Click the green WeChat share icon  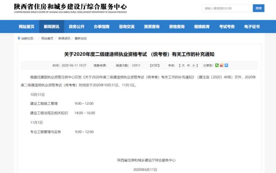point(217,65)
